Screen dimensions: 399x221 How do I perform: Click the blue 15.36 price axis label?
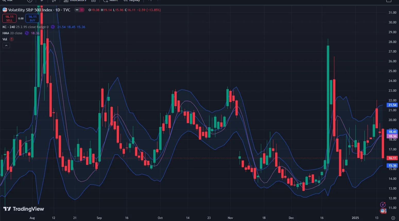pos(392,166)
